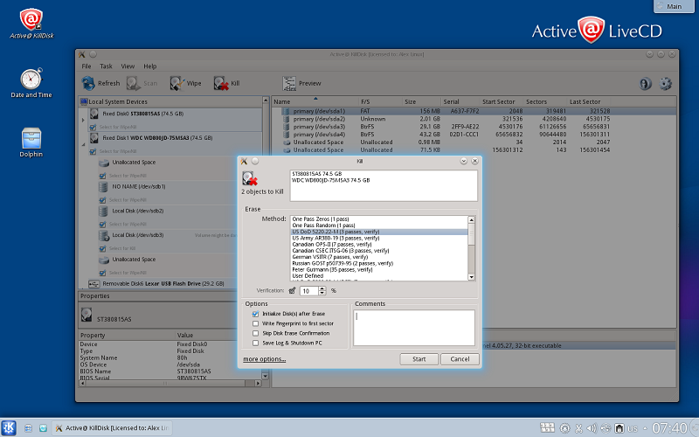Click the Comments text field
The width and height of the screenshot is (699, 437).
(x=416, y=328)
